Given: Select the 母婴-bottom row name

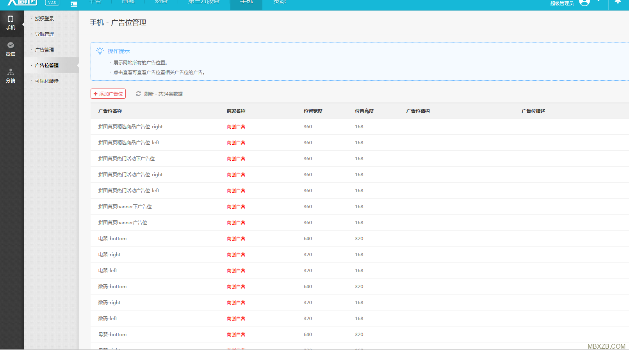Looking at the screenshot, I should pos(112,334).
